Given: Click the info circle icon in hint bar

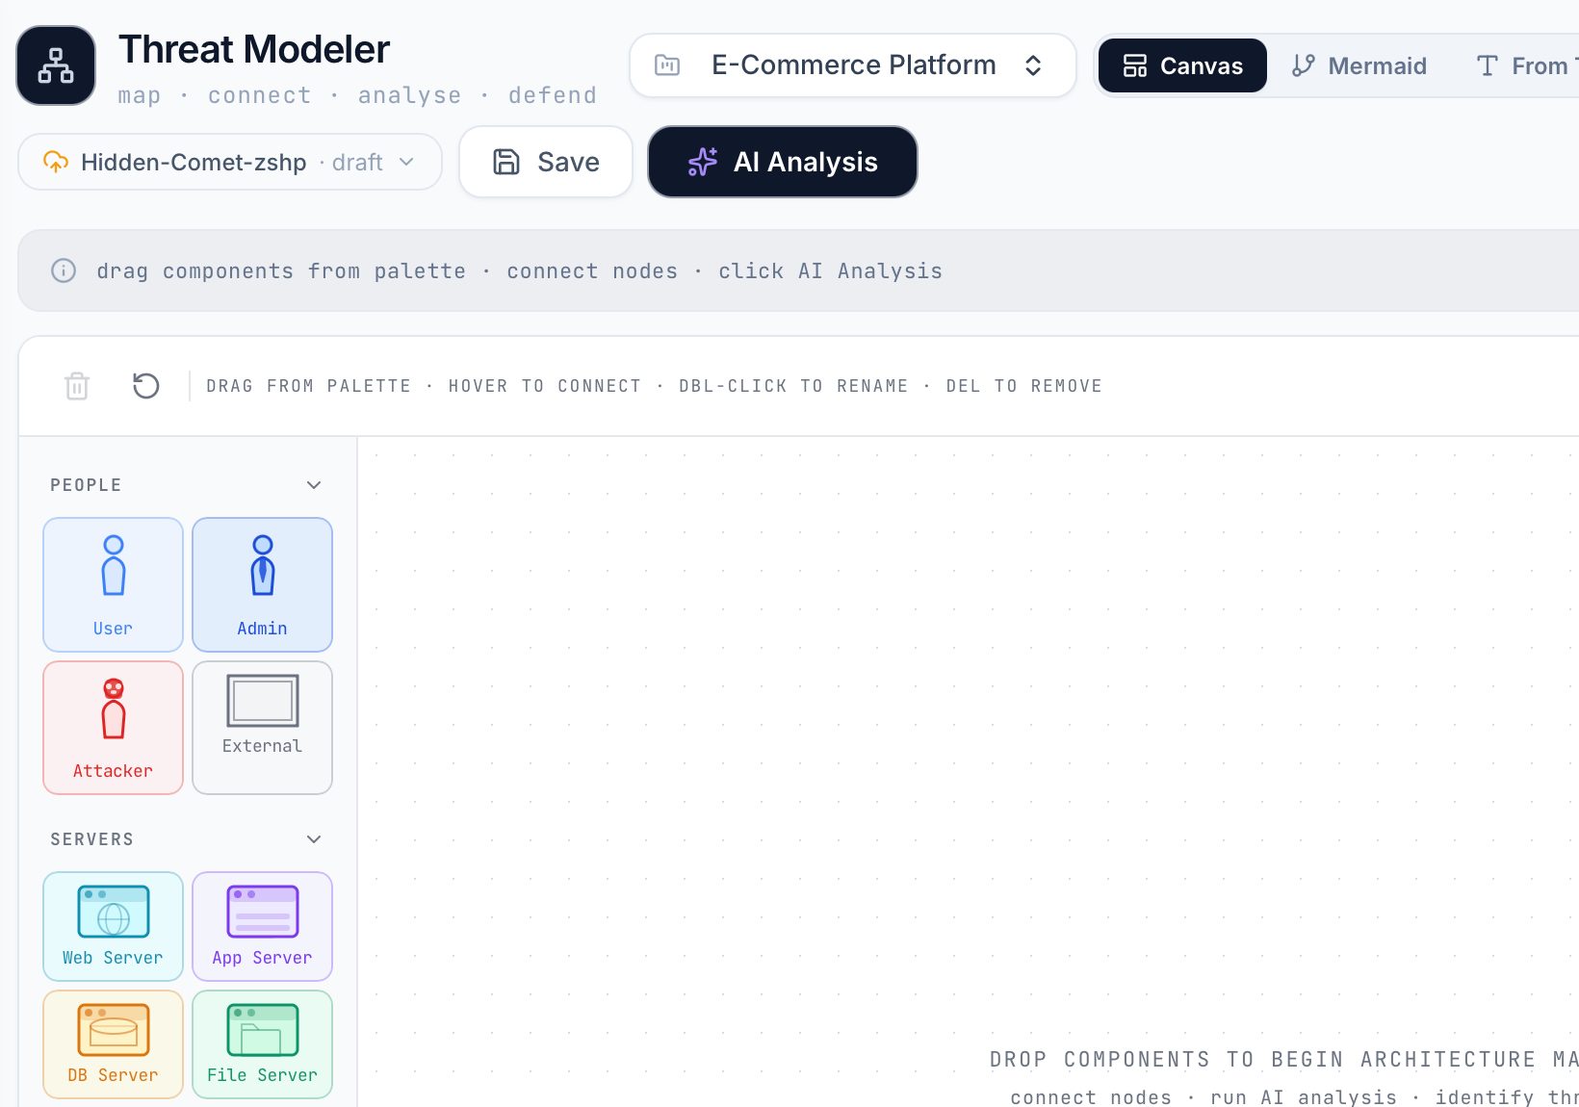Looking at the screenshot, I should point(64,270).
